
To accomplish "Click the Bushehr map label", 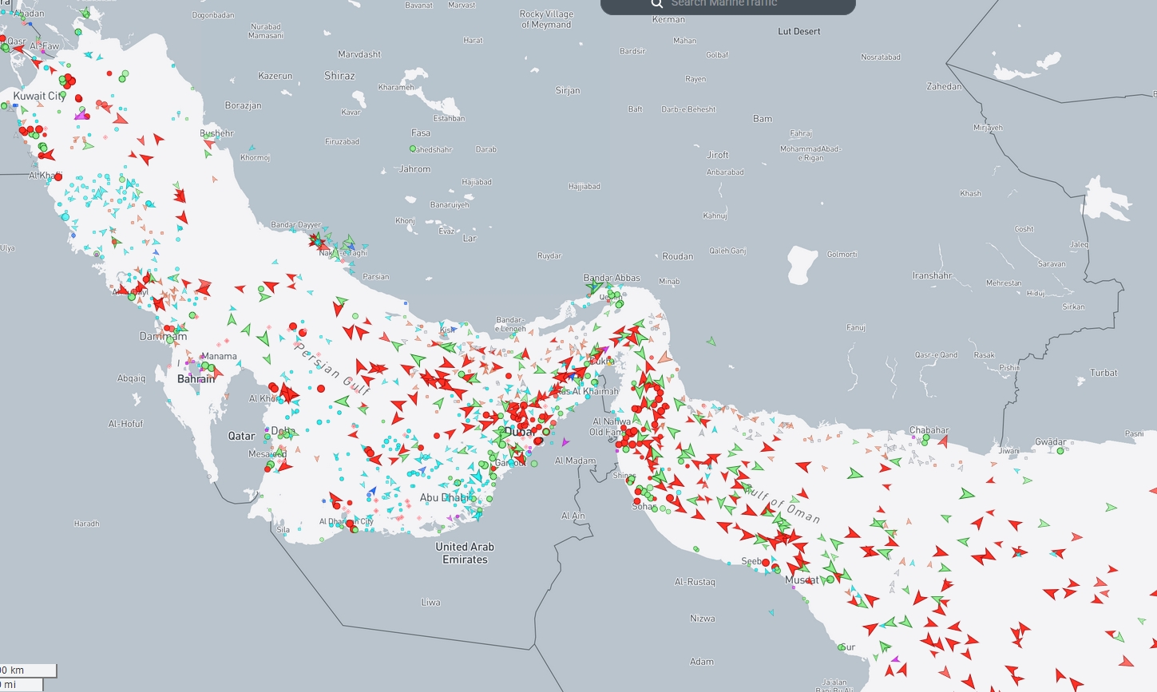I will (216, 133).
